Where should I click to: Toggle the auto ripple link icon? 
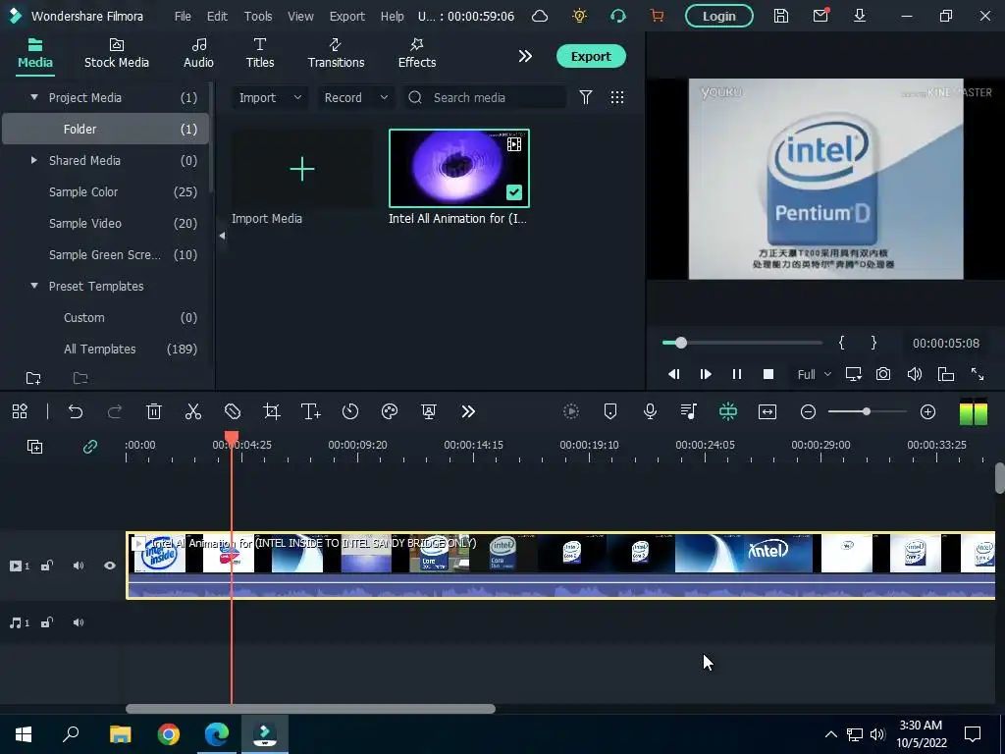[x=90, y=447]
